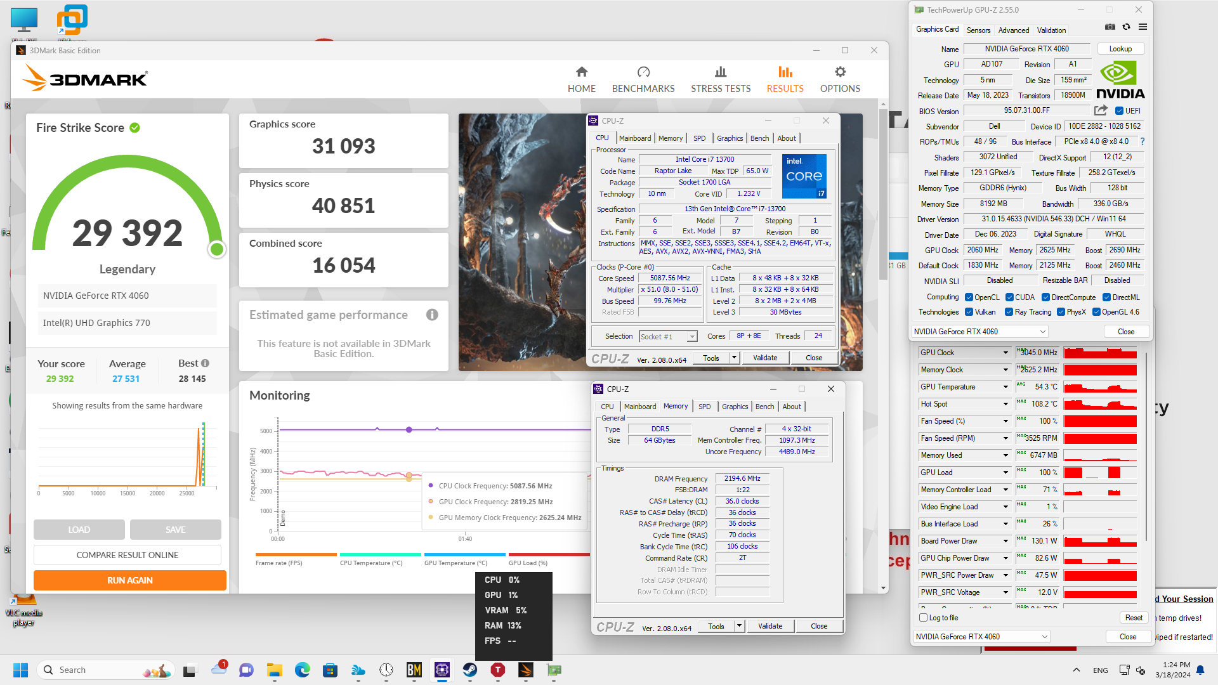Click info icon beside Estimated game performance
Screen dimensions: 1218x685
click(x=432, y=315)
